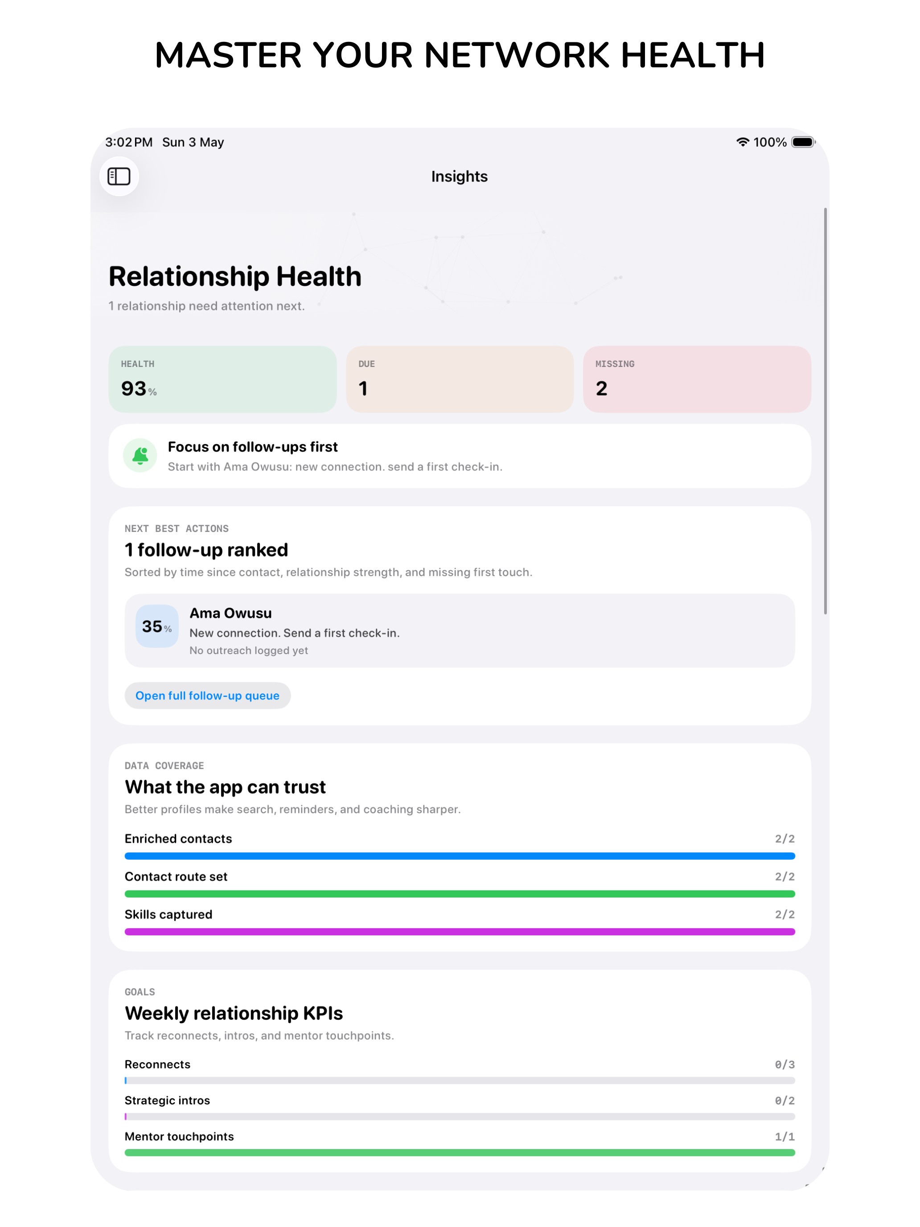Open full follow-up queue
Viewport: 920px width, 1227px height.
(207, 696)
